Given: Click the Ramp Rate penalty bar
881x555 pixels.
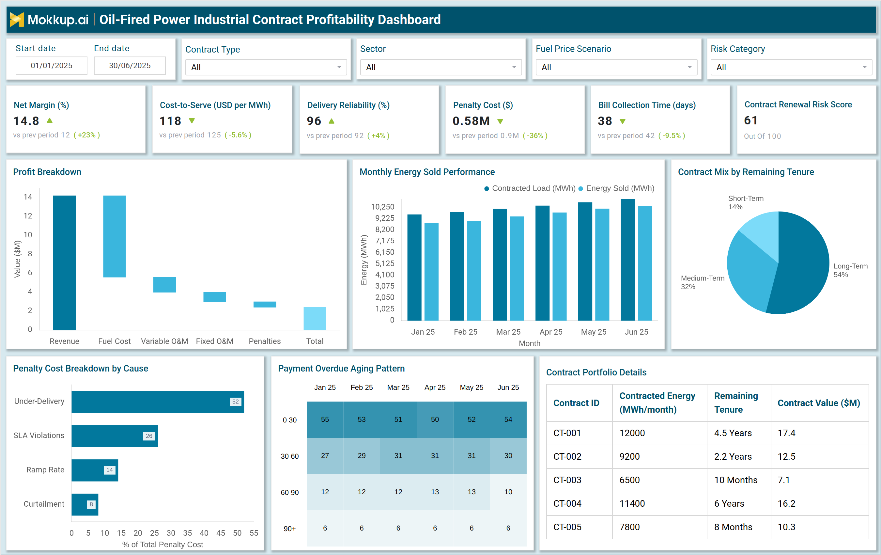Looking at the screenshot, I should tap(95, 470).
